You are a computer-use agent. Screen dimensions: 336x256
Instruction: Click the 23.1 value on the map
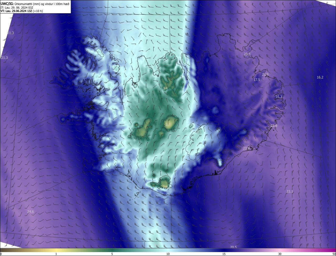(290, 191)
